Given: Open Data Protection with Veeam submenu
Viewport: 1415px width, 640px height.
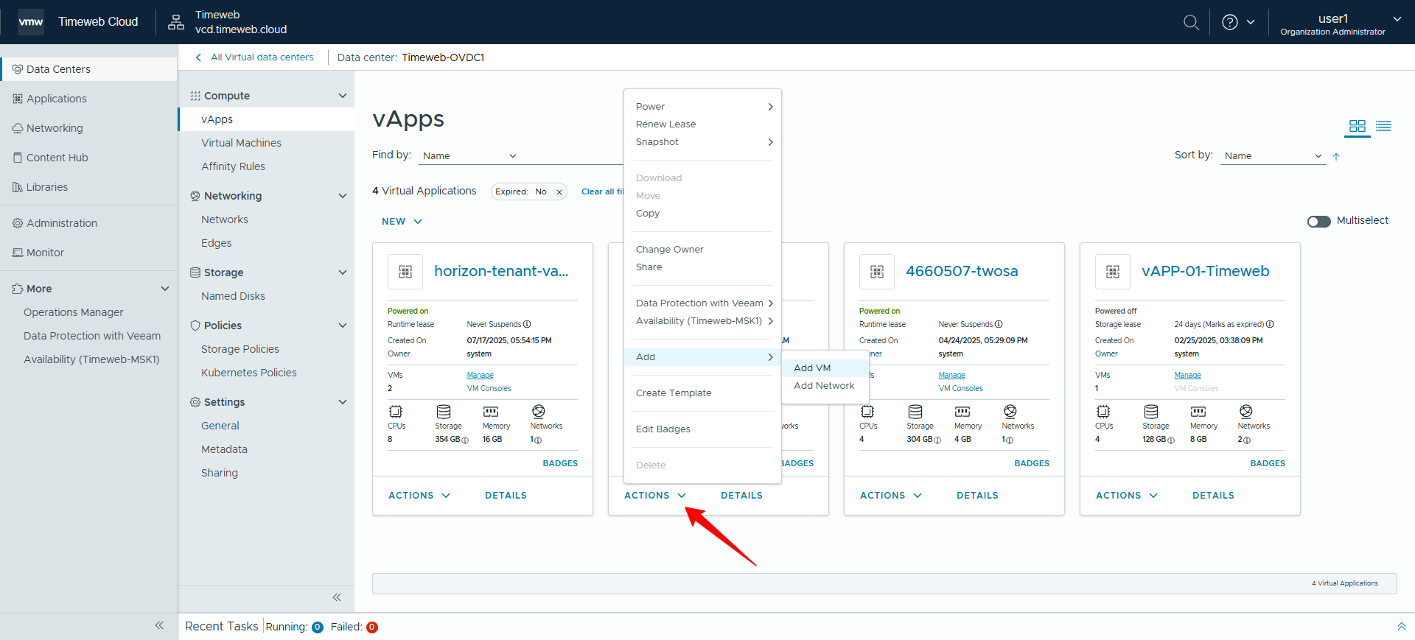Looking at the screenshot, I should (702, 303).
